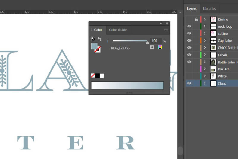238x159 pixels.
Task: Click the tint slider handle
Action: [x=147, y=42]
